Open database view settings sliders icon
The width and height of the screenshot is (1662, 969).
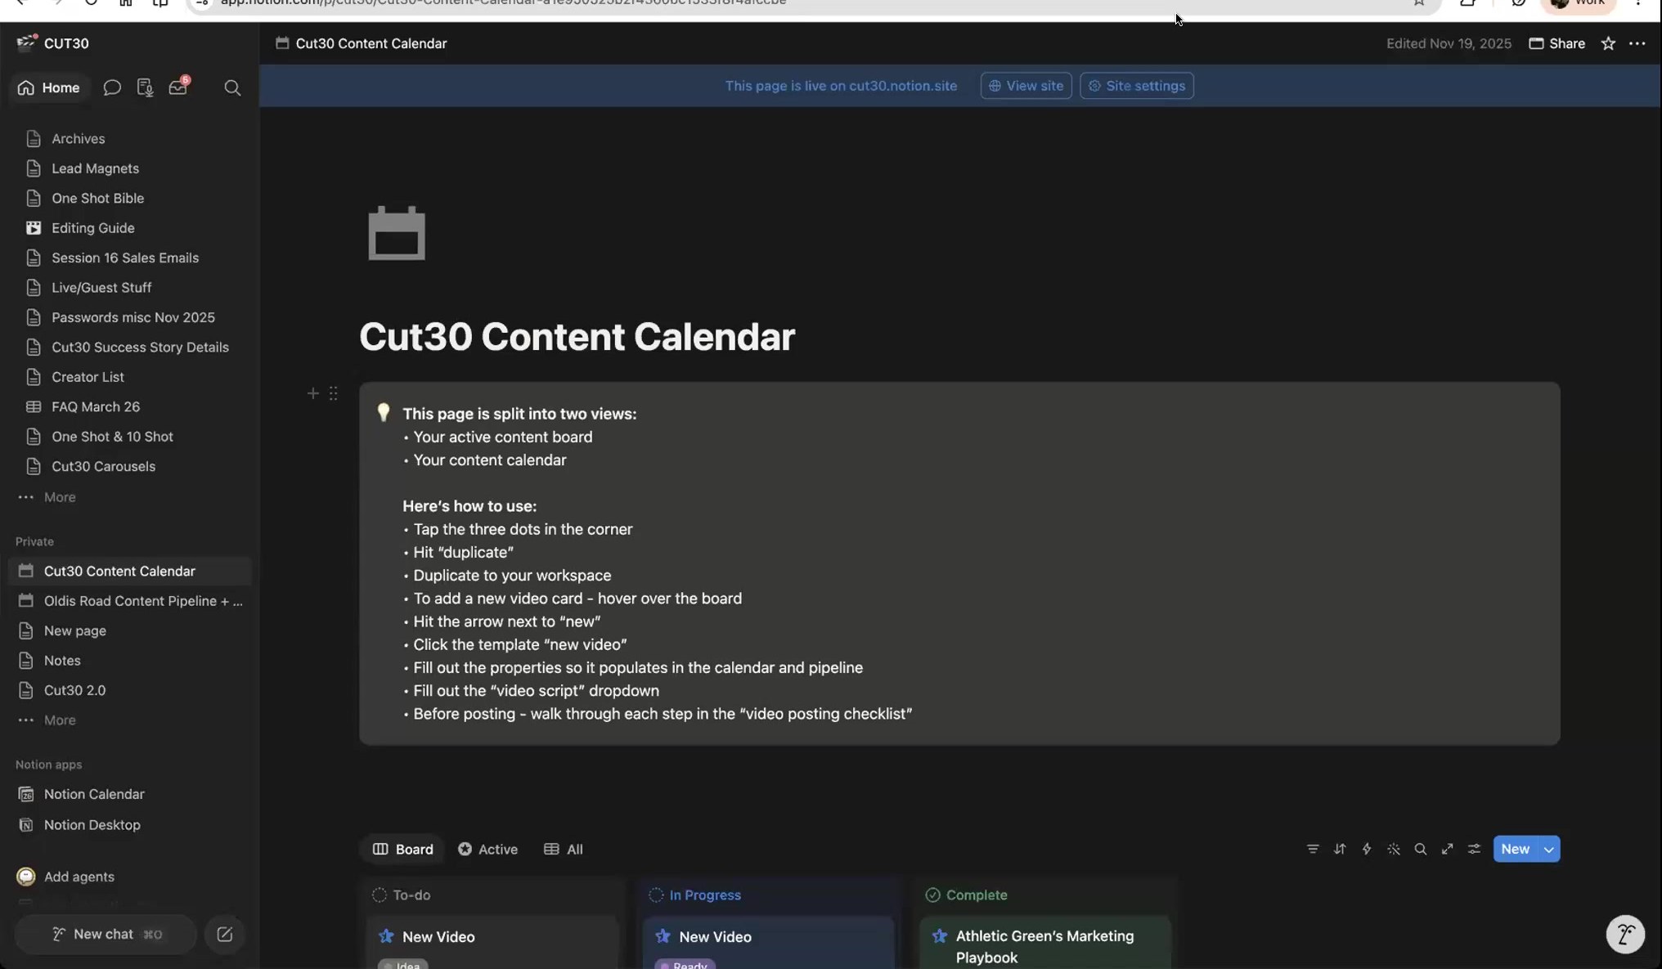coord(1474,849)
